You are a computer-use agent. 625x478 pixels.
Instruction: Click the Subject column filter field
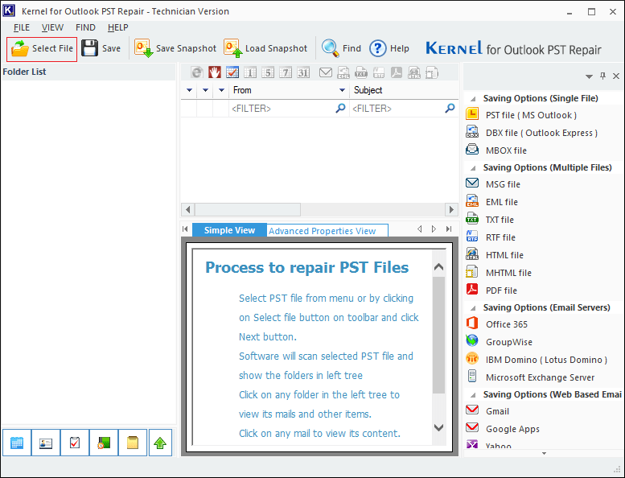tap(404, 109)
